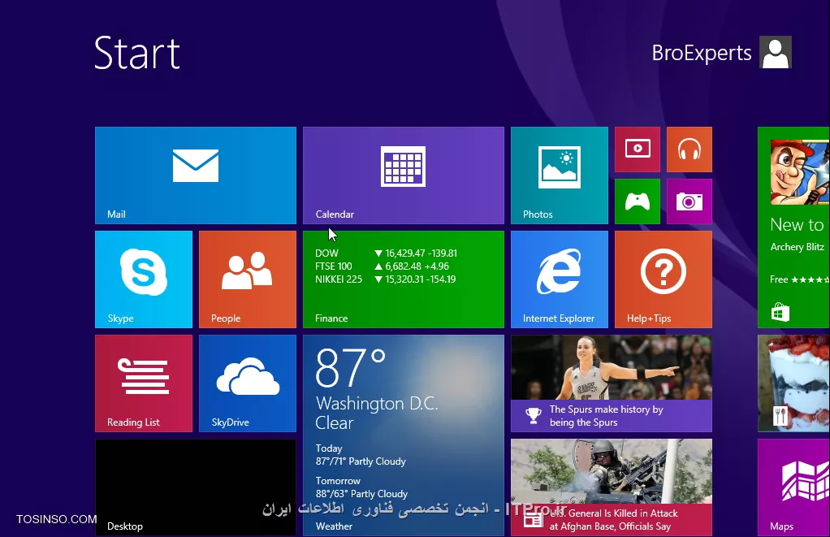
Task: Open the Help+Tips tile
Action: (664, 279)
